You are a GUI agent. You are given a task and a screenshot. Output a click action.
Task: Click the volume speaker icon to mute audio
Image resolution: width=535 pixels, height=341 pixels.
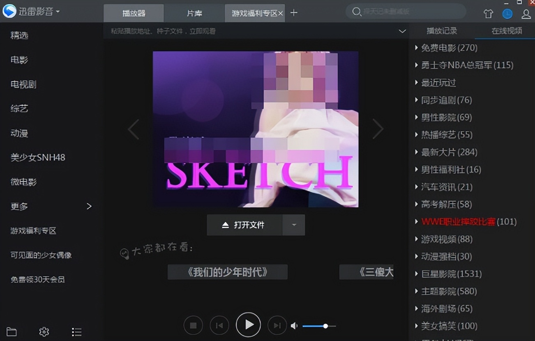pyautogui.click(x=294, y=325)
